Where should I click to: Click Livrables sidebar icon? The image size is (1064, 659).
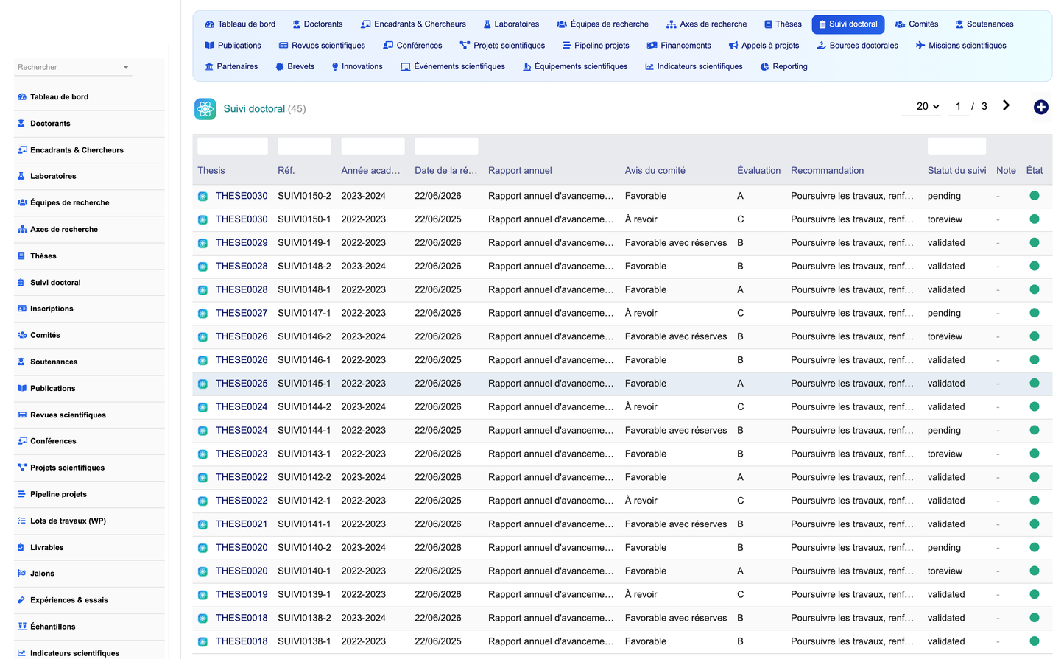[x=22, y=548]
